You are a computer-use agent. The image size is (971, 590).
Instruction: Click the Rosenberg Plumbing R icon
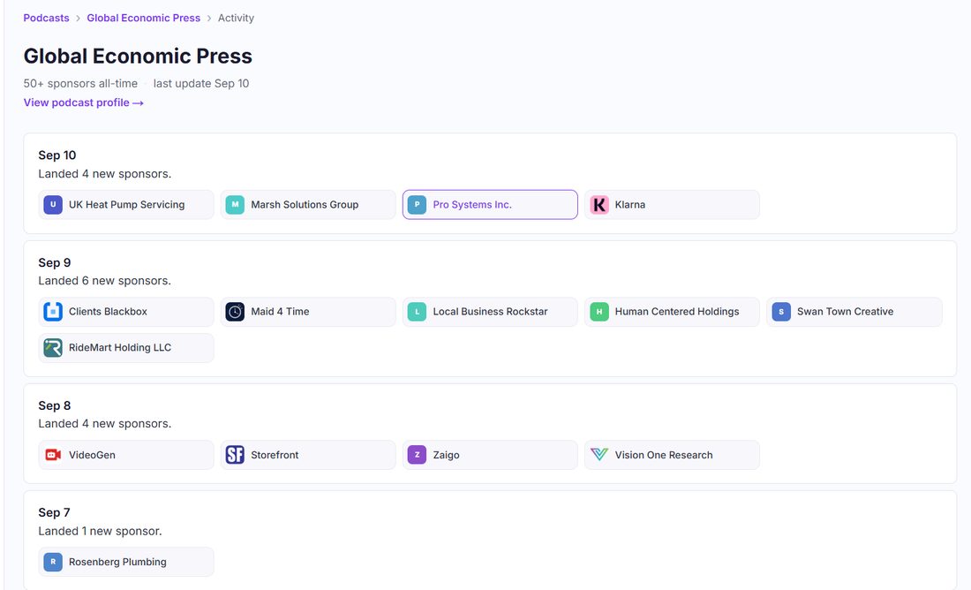click(x=53, y=562)
